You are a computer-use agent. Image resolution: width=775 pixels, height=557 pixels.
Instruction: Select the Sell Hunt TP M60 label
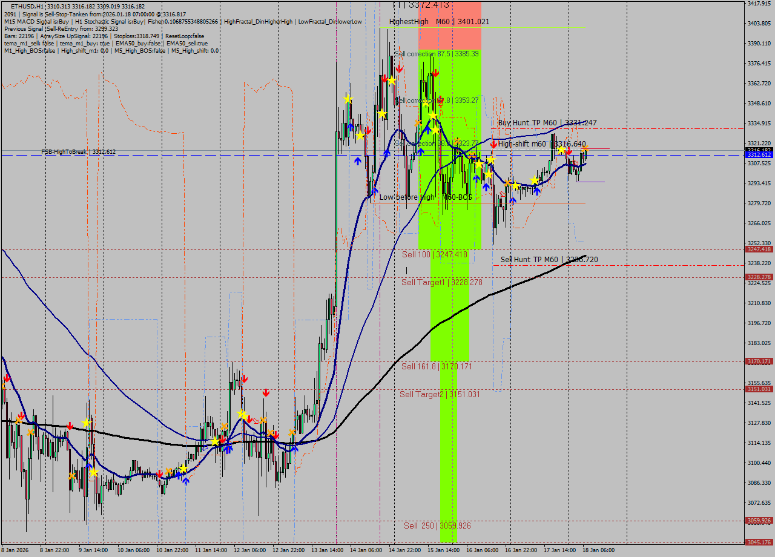pyautogui.click(x=549, y=260)
